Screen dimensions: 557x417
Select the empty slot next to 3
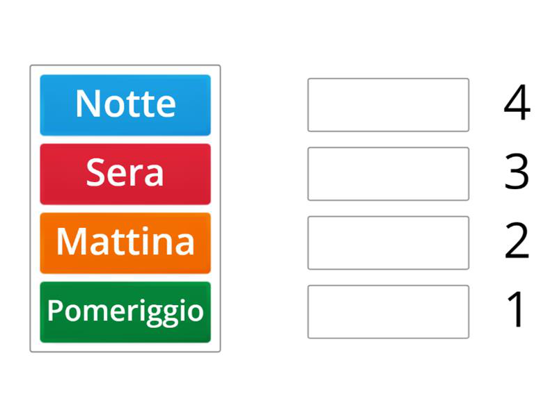388,174
